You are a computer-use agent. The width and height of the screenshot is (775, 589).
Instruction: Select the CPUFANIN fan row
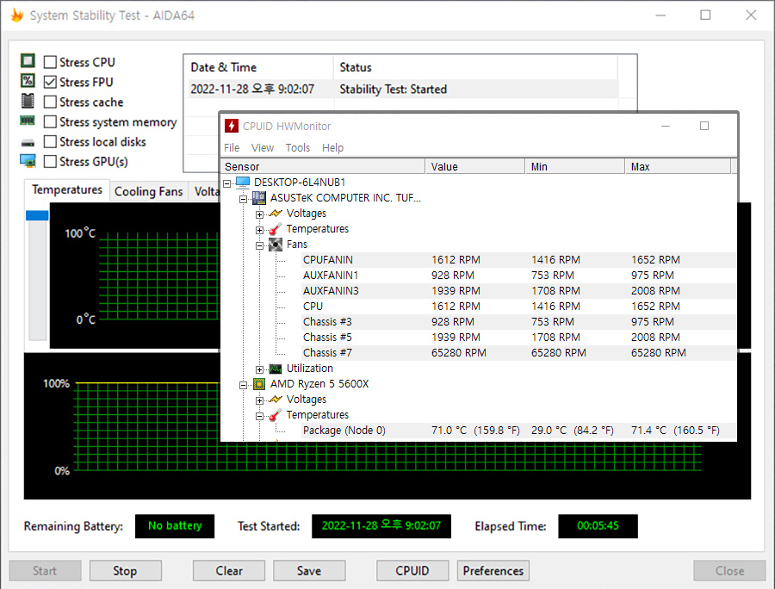coord(519,260)
